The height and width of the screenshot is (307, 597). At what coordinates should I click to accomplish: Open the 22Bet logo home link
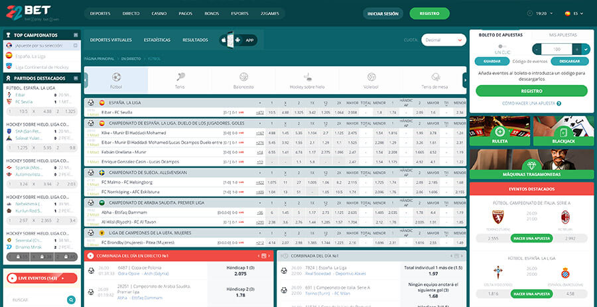point(29,13)
